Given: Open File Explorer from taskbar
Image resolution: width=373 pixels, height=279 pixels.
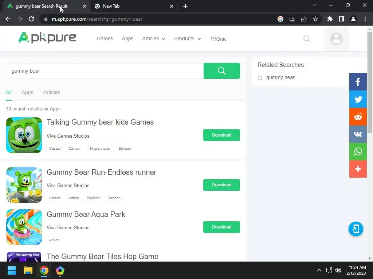Looking at the screenshot, I should point(28,270).
